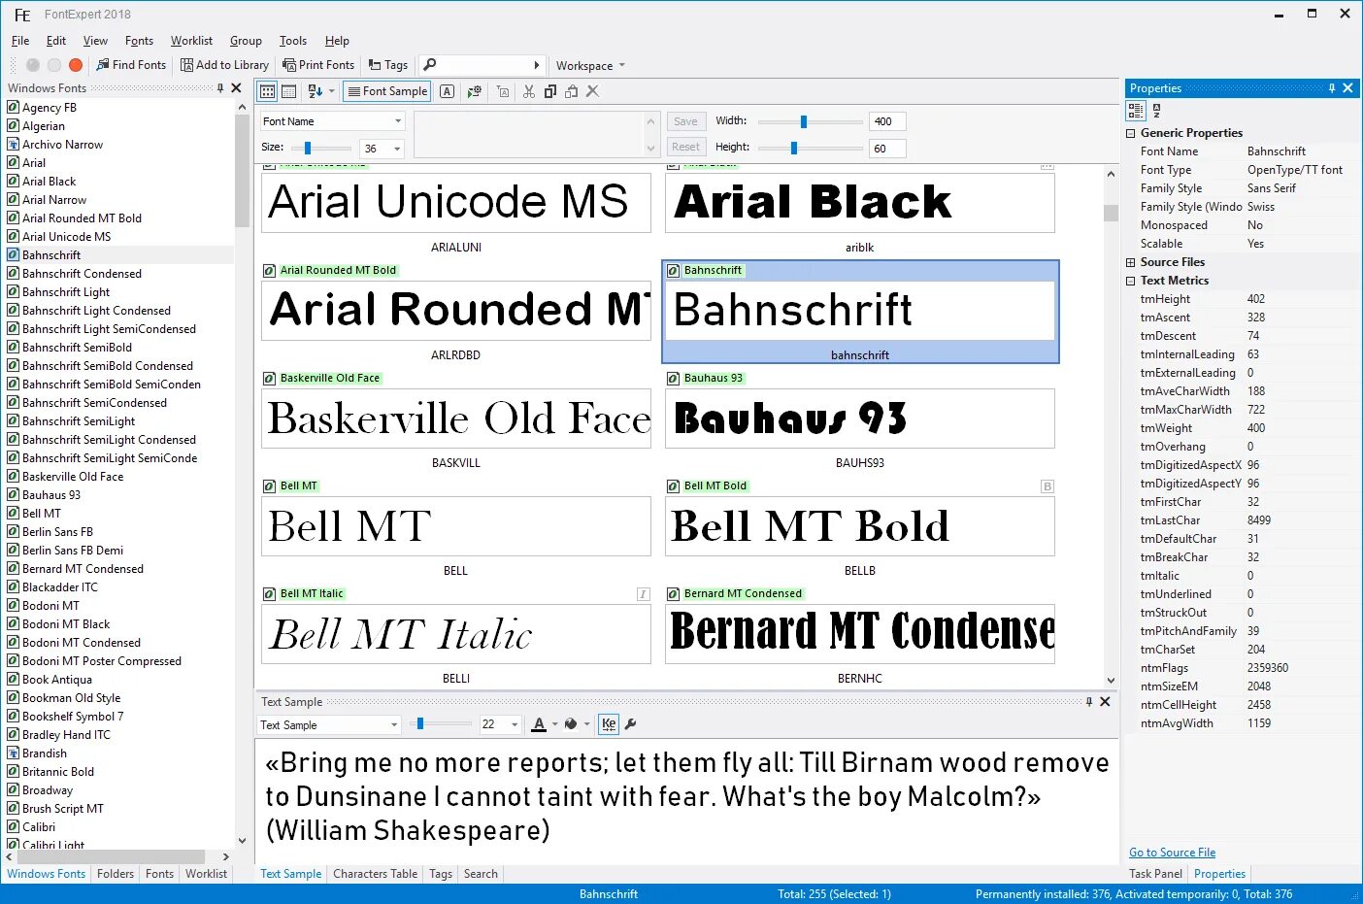Open the Tools menu
The height and width of the screenshot is (904, 1363).
coord(293,41)
